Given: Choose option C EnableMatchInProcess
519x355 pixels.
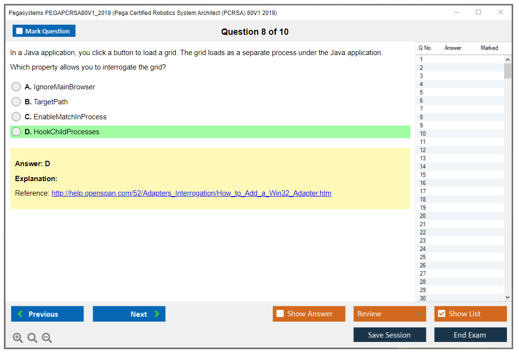Looking at the screenshot, I should [x=16, y=117].
